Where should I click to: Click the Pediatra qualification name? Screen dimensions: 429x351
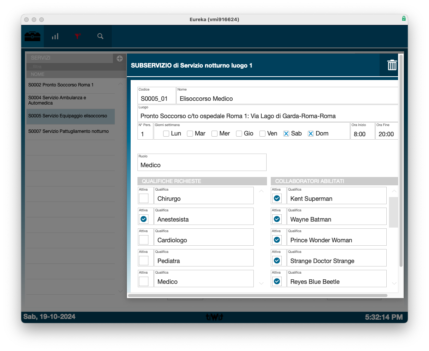pyautogui.click(x=204, y=258)
